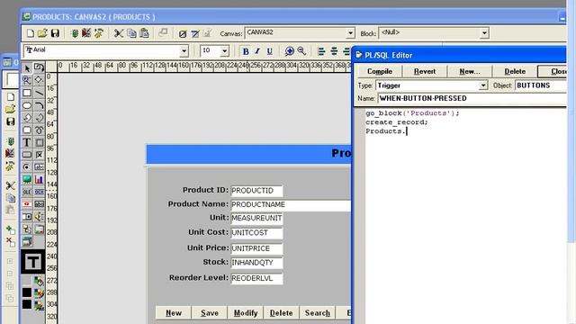Image resolution: width=576 pixels, height=324 pixels.
Task: Select the Image Item tool
Action: [x=27, y=179]
